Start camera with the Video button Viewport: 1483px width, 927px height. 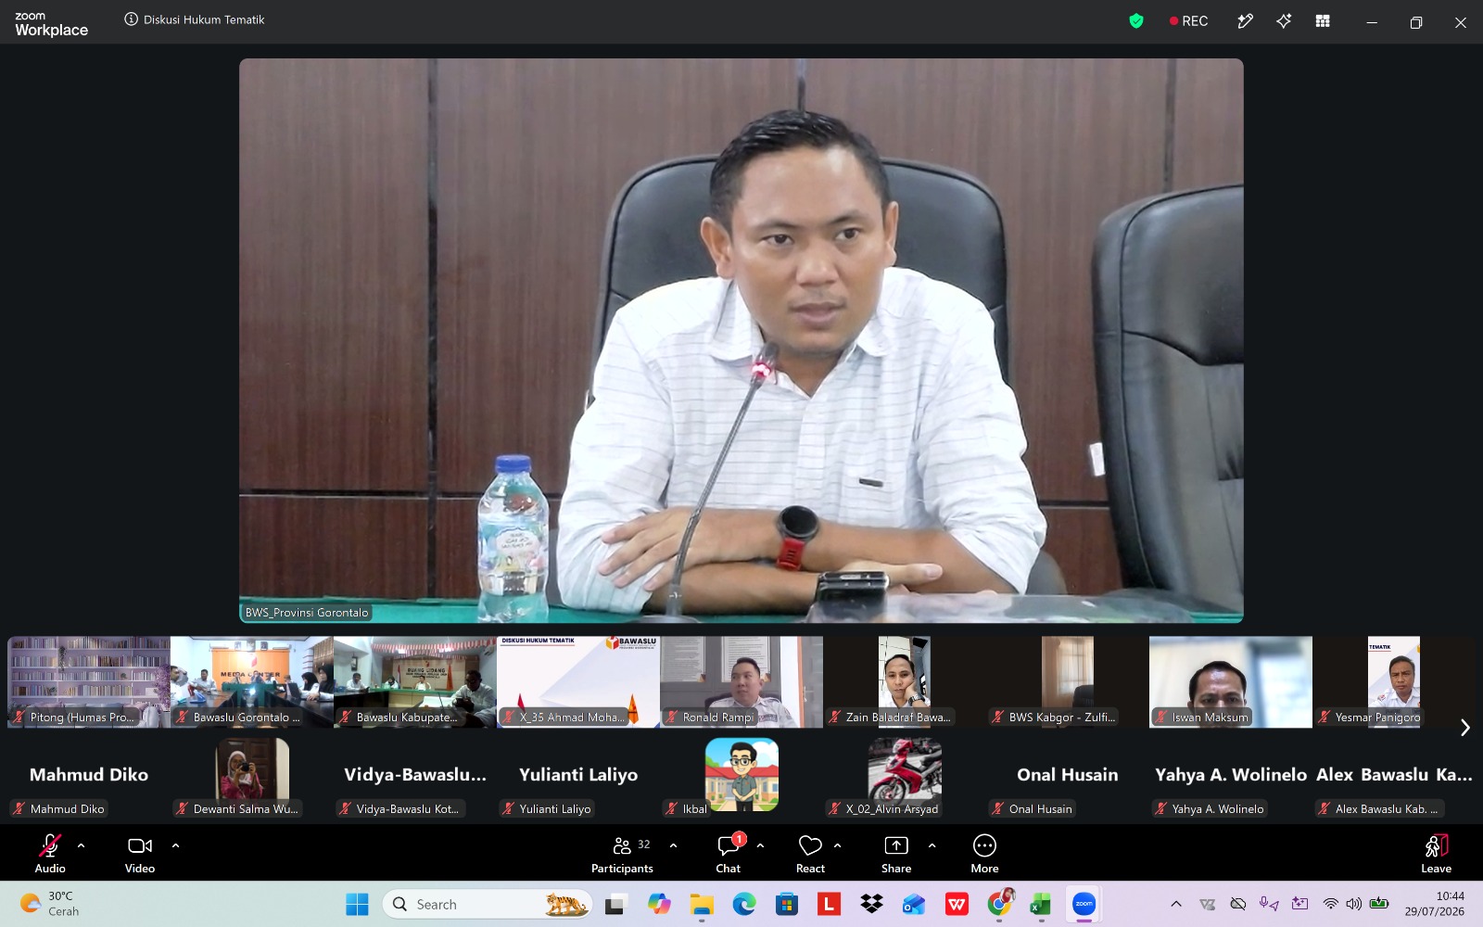pos(140,853)
